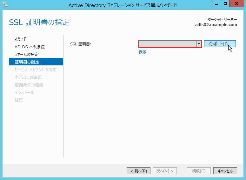The image size is (246, 180).
Task: Click the ターゲット サーバー label
Action: [222, 20]
